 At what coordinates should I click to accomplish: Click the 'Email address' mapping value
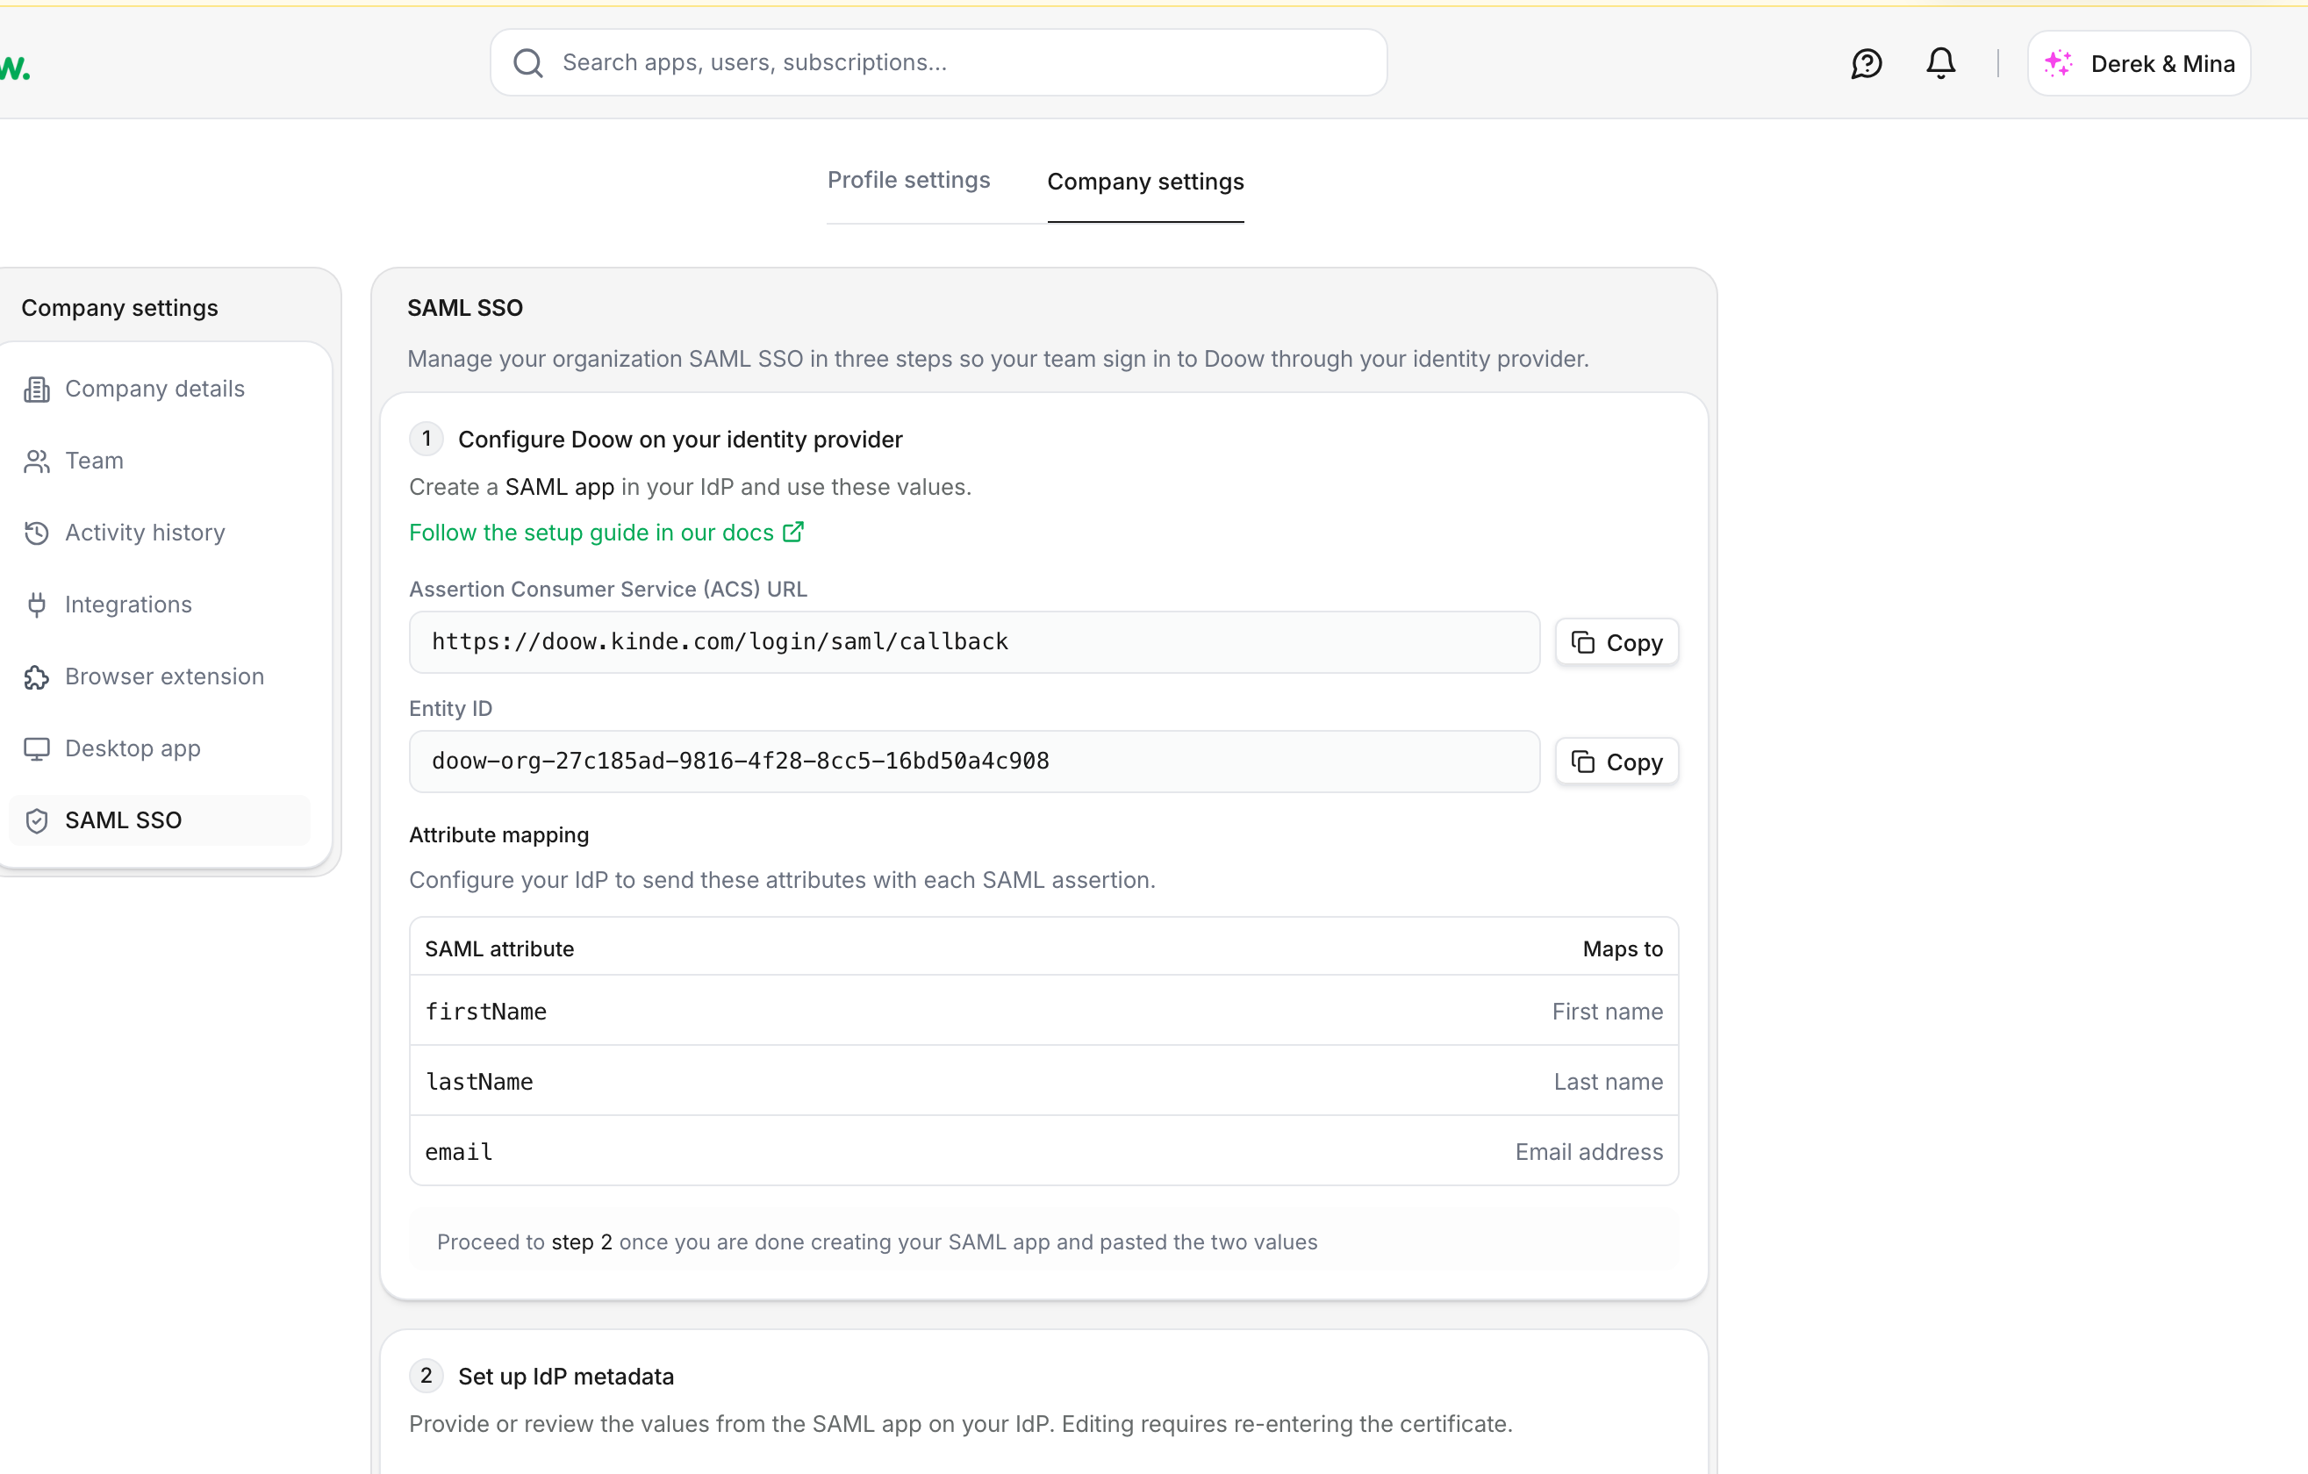tap(1589, 1152)
